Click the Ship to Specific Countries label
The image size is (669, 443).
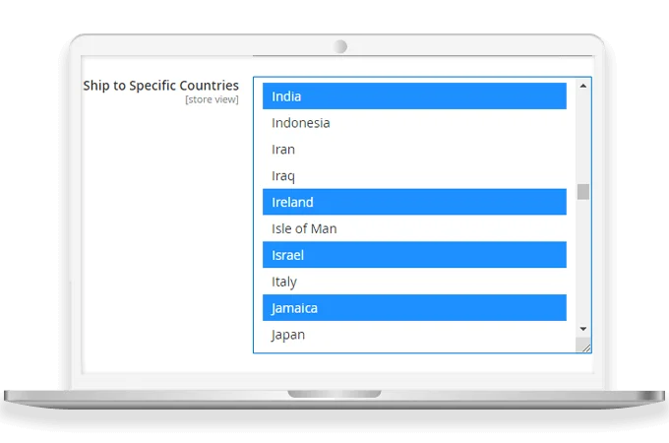point(160,86)
